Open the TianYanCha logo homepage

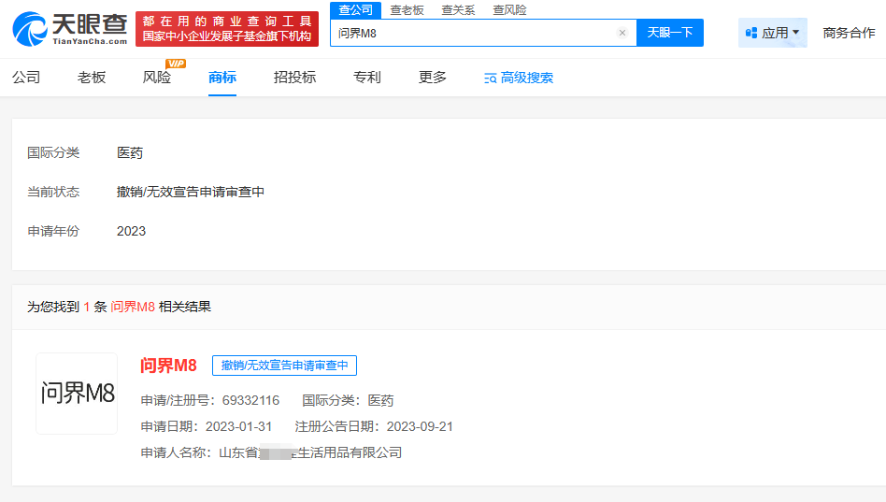[70, 29]
